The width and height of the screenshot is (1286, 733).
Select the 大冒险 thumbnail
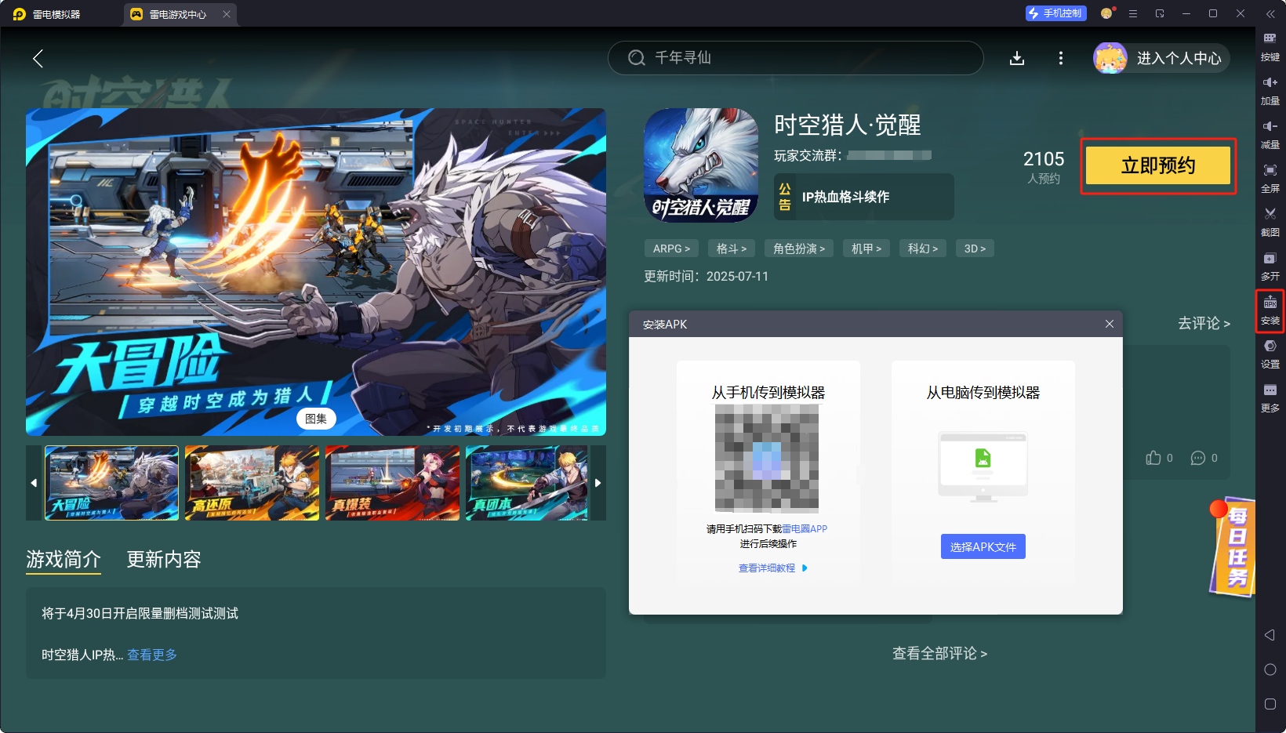(112, 483)
